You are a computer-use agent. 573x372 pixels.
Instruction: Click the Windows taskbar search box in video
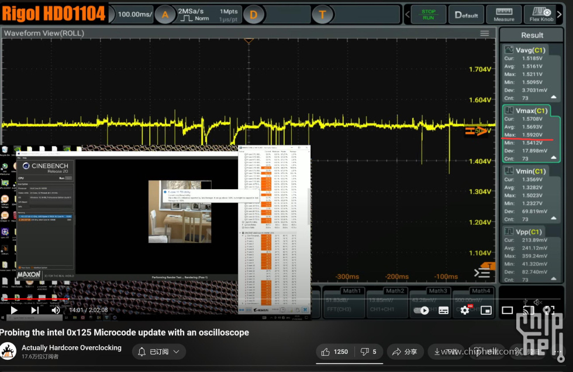pos(34,318)
